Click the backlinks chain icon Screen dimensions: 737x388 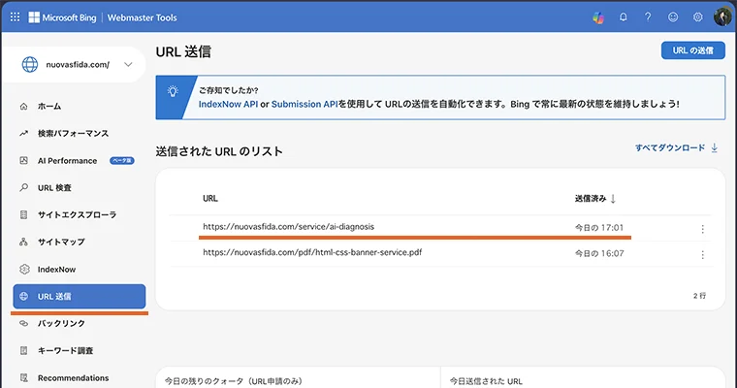click(x=23, y=324)
